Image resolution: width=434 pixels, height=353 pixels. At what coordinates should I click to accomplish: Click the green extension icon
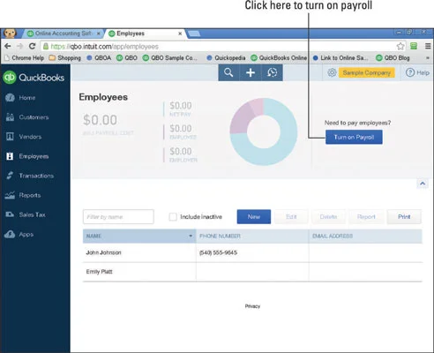click(x=414, y=46)
